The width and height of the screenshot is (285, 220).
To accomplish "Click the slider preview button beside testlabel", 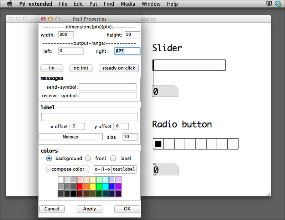I will 103,169.
